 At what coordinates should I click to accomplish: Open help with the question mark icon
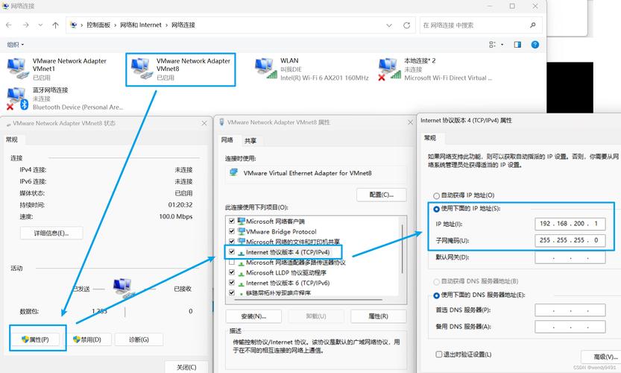click(x=535, y=45)
